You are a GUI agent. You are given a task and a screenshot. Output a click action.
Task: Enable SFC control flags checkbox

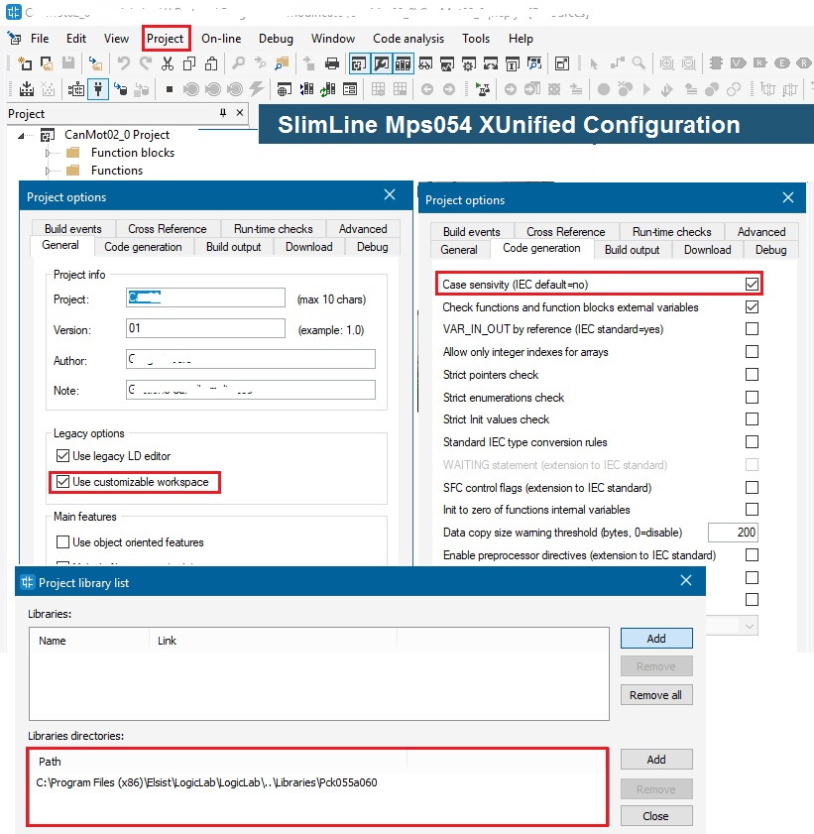point(752,487)
